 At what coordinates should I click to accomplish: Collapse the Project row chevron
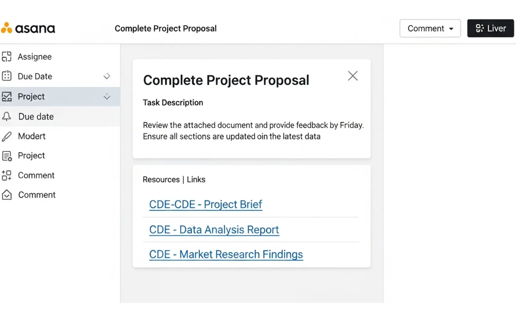pyautogui.click(x=107, y=97)
